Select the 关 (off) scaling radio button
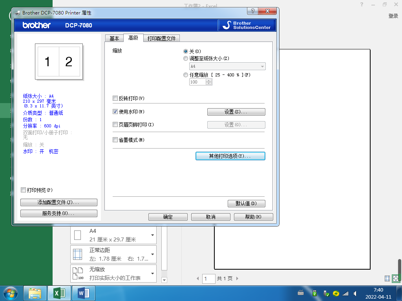Viewport: 402px width, 301px height. pyautogui.click(x=186, y=51)
